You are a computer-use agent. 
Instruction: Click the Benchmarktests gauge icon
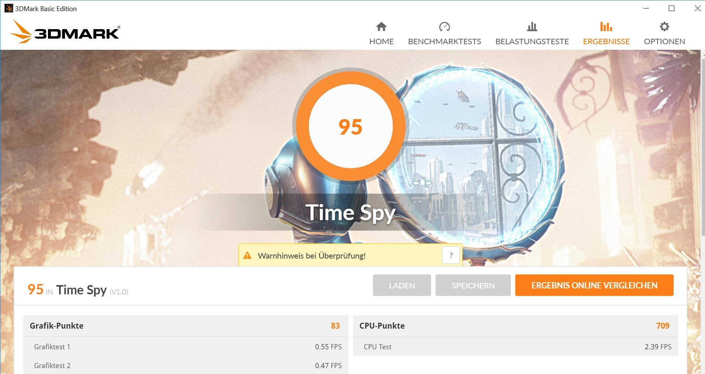(444, 27)
